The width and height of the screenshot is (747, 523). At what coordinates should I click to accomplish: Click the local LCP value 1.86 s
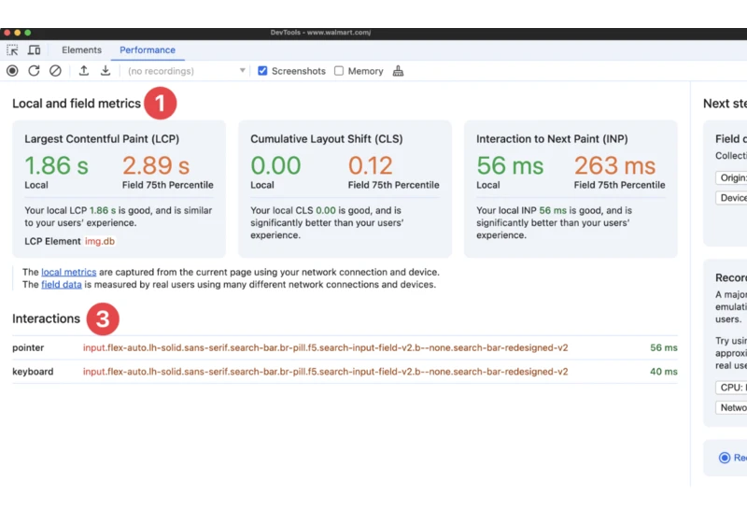pos(56,165)
